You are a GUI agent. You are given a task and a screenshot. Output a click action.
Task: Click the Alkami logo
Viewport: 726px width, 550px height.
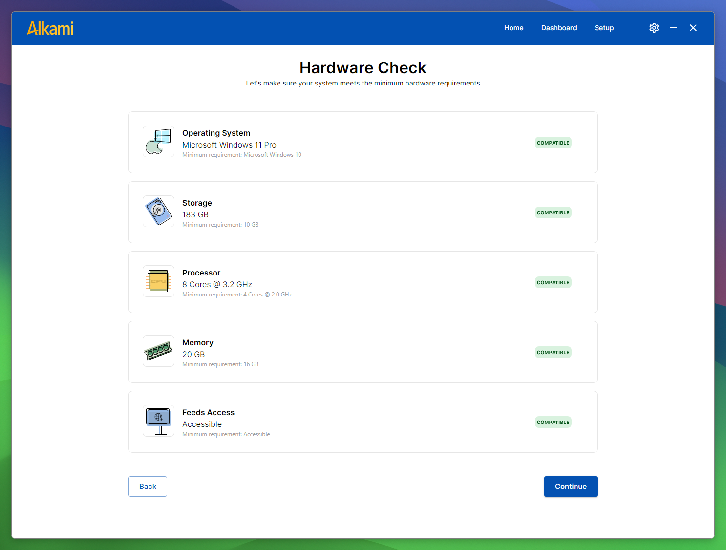coord(50,28)
